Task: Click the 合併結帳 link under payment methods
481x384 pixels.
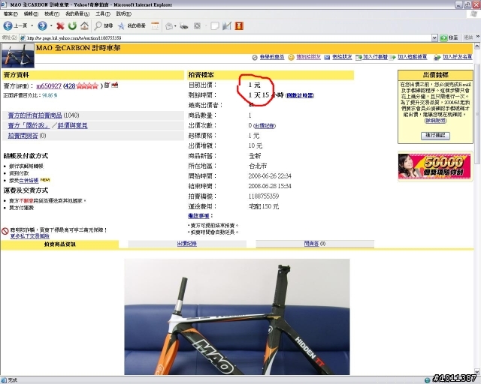Action: pyautogui.click(x=29, y=181)
